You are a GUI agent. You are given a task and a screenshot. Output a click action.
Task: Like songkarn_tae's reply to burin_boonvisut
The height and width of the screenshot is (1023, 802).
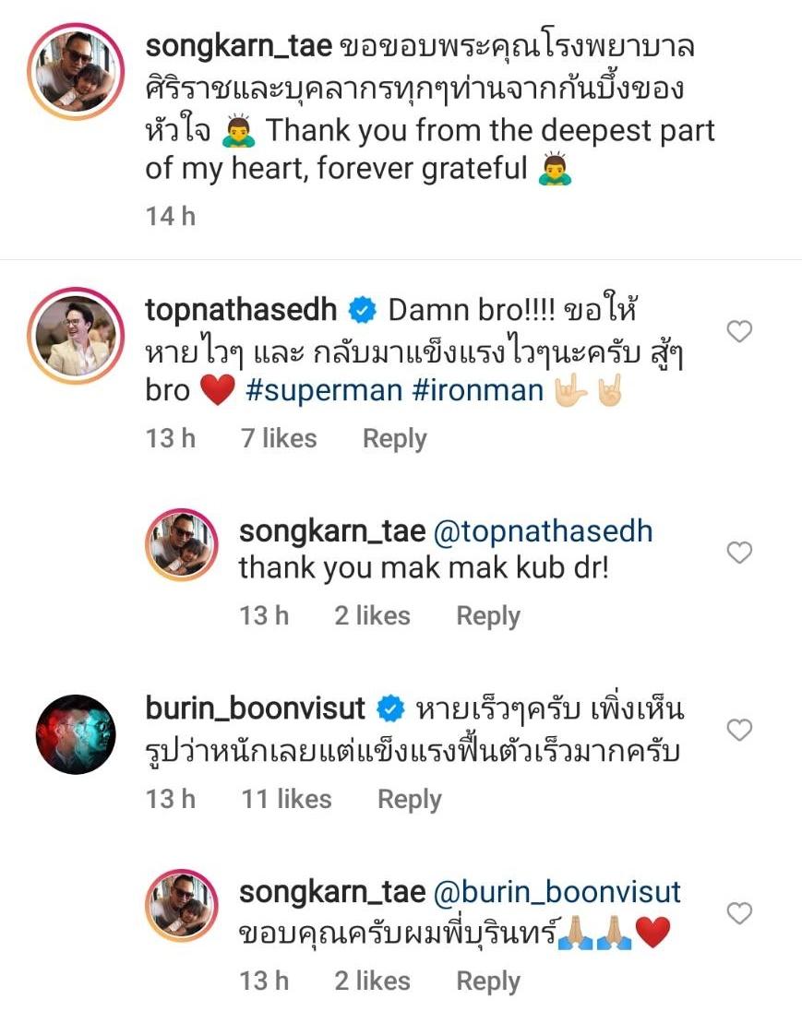739,913
